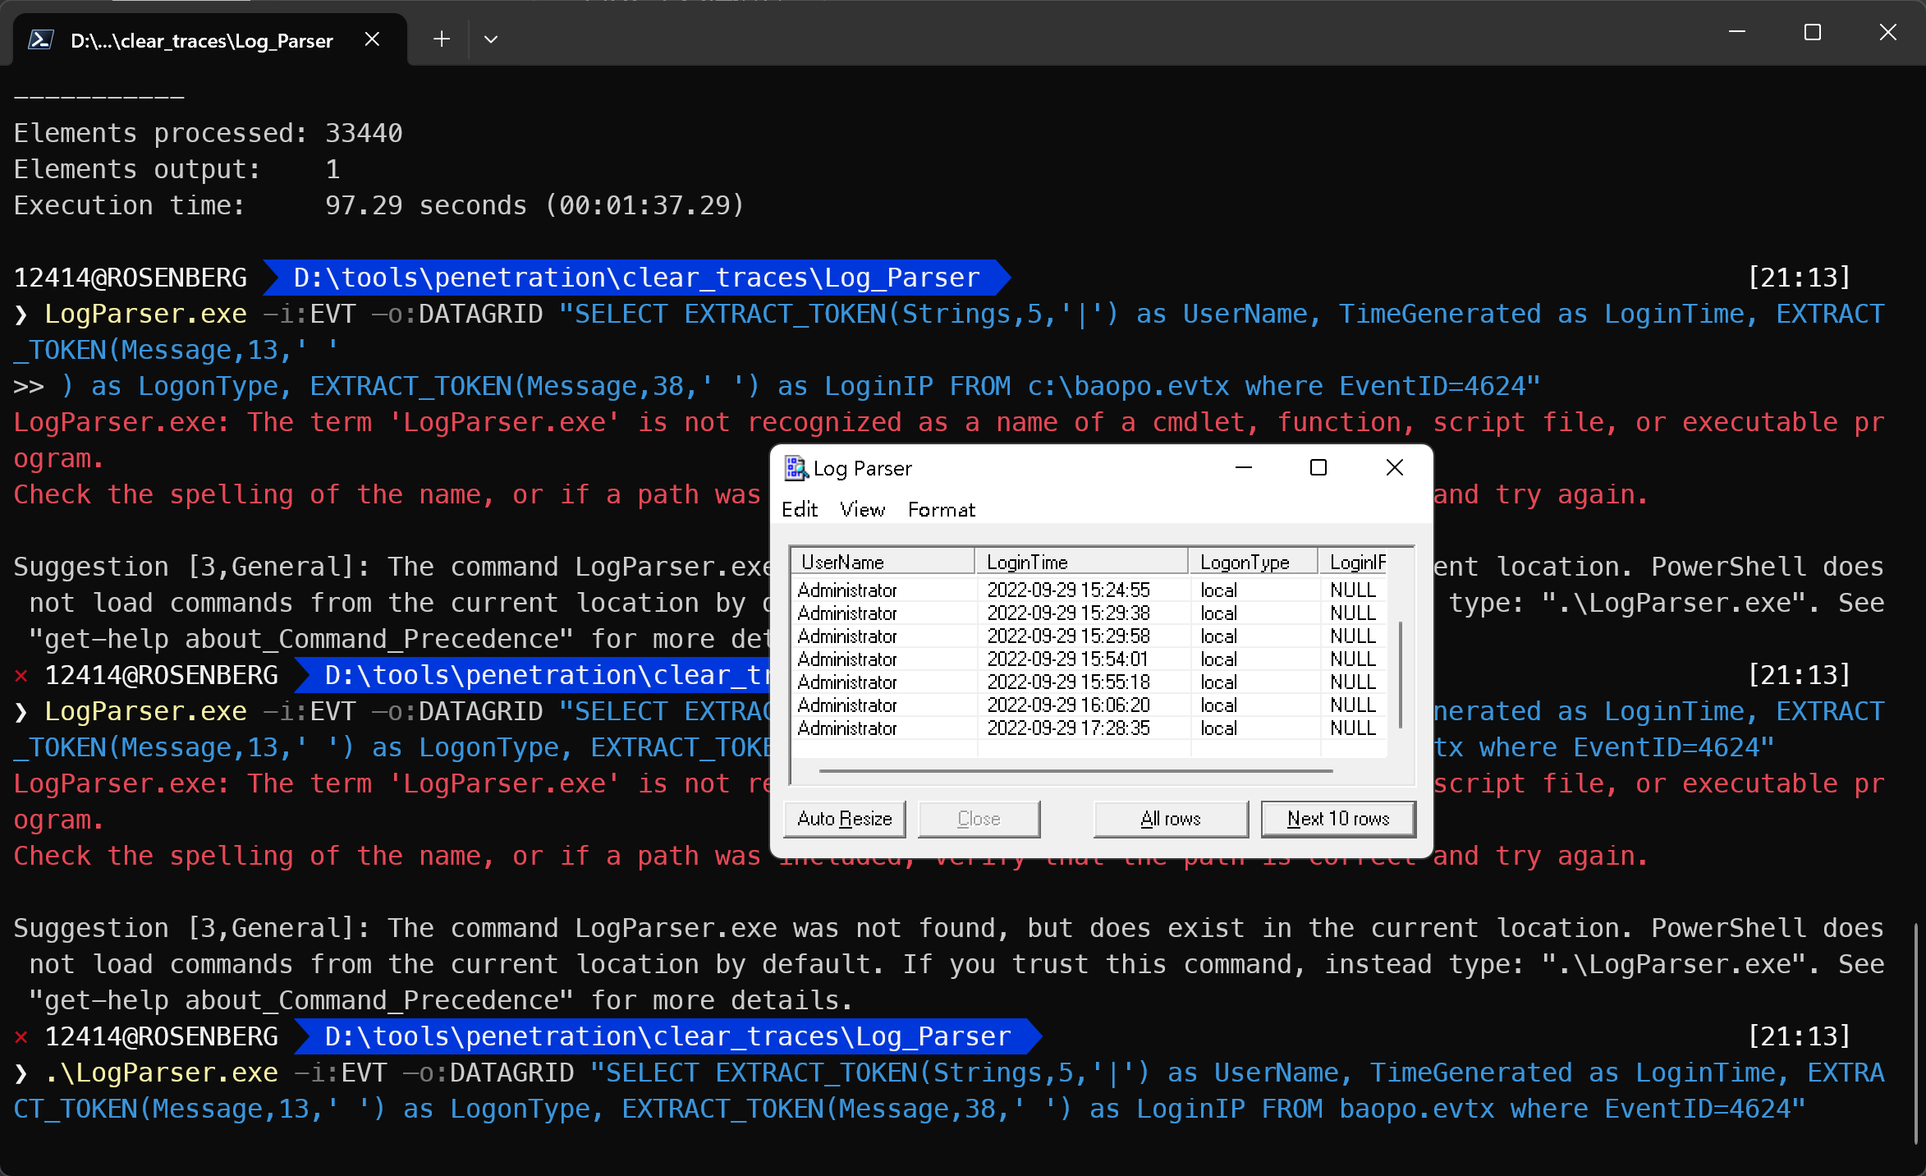Click the UserName column header
The height and width of the screenshot is (1176, 1926).
883,562
